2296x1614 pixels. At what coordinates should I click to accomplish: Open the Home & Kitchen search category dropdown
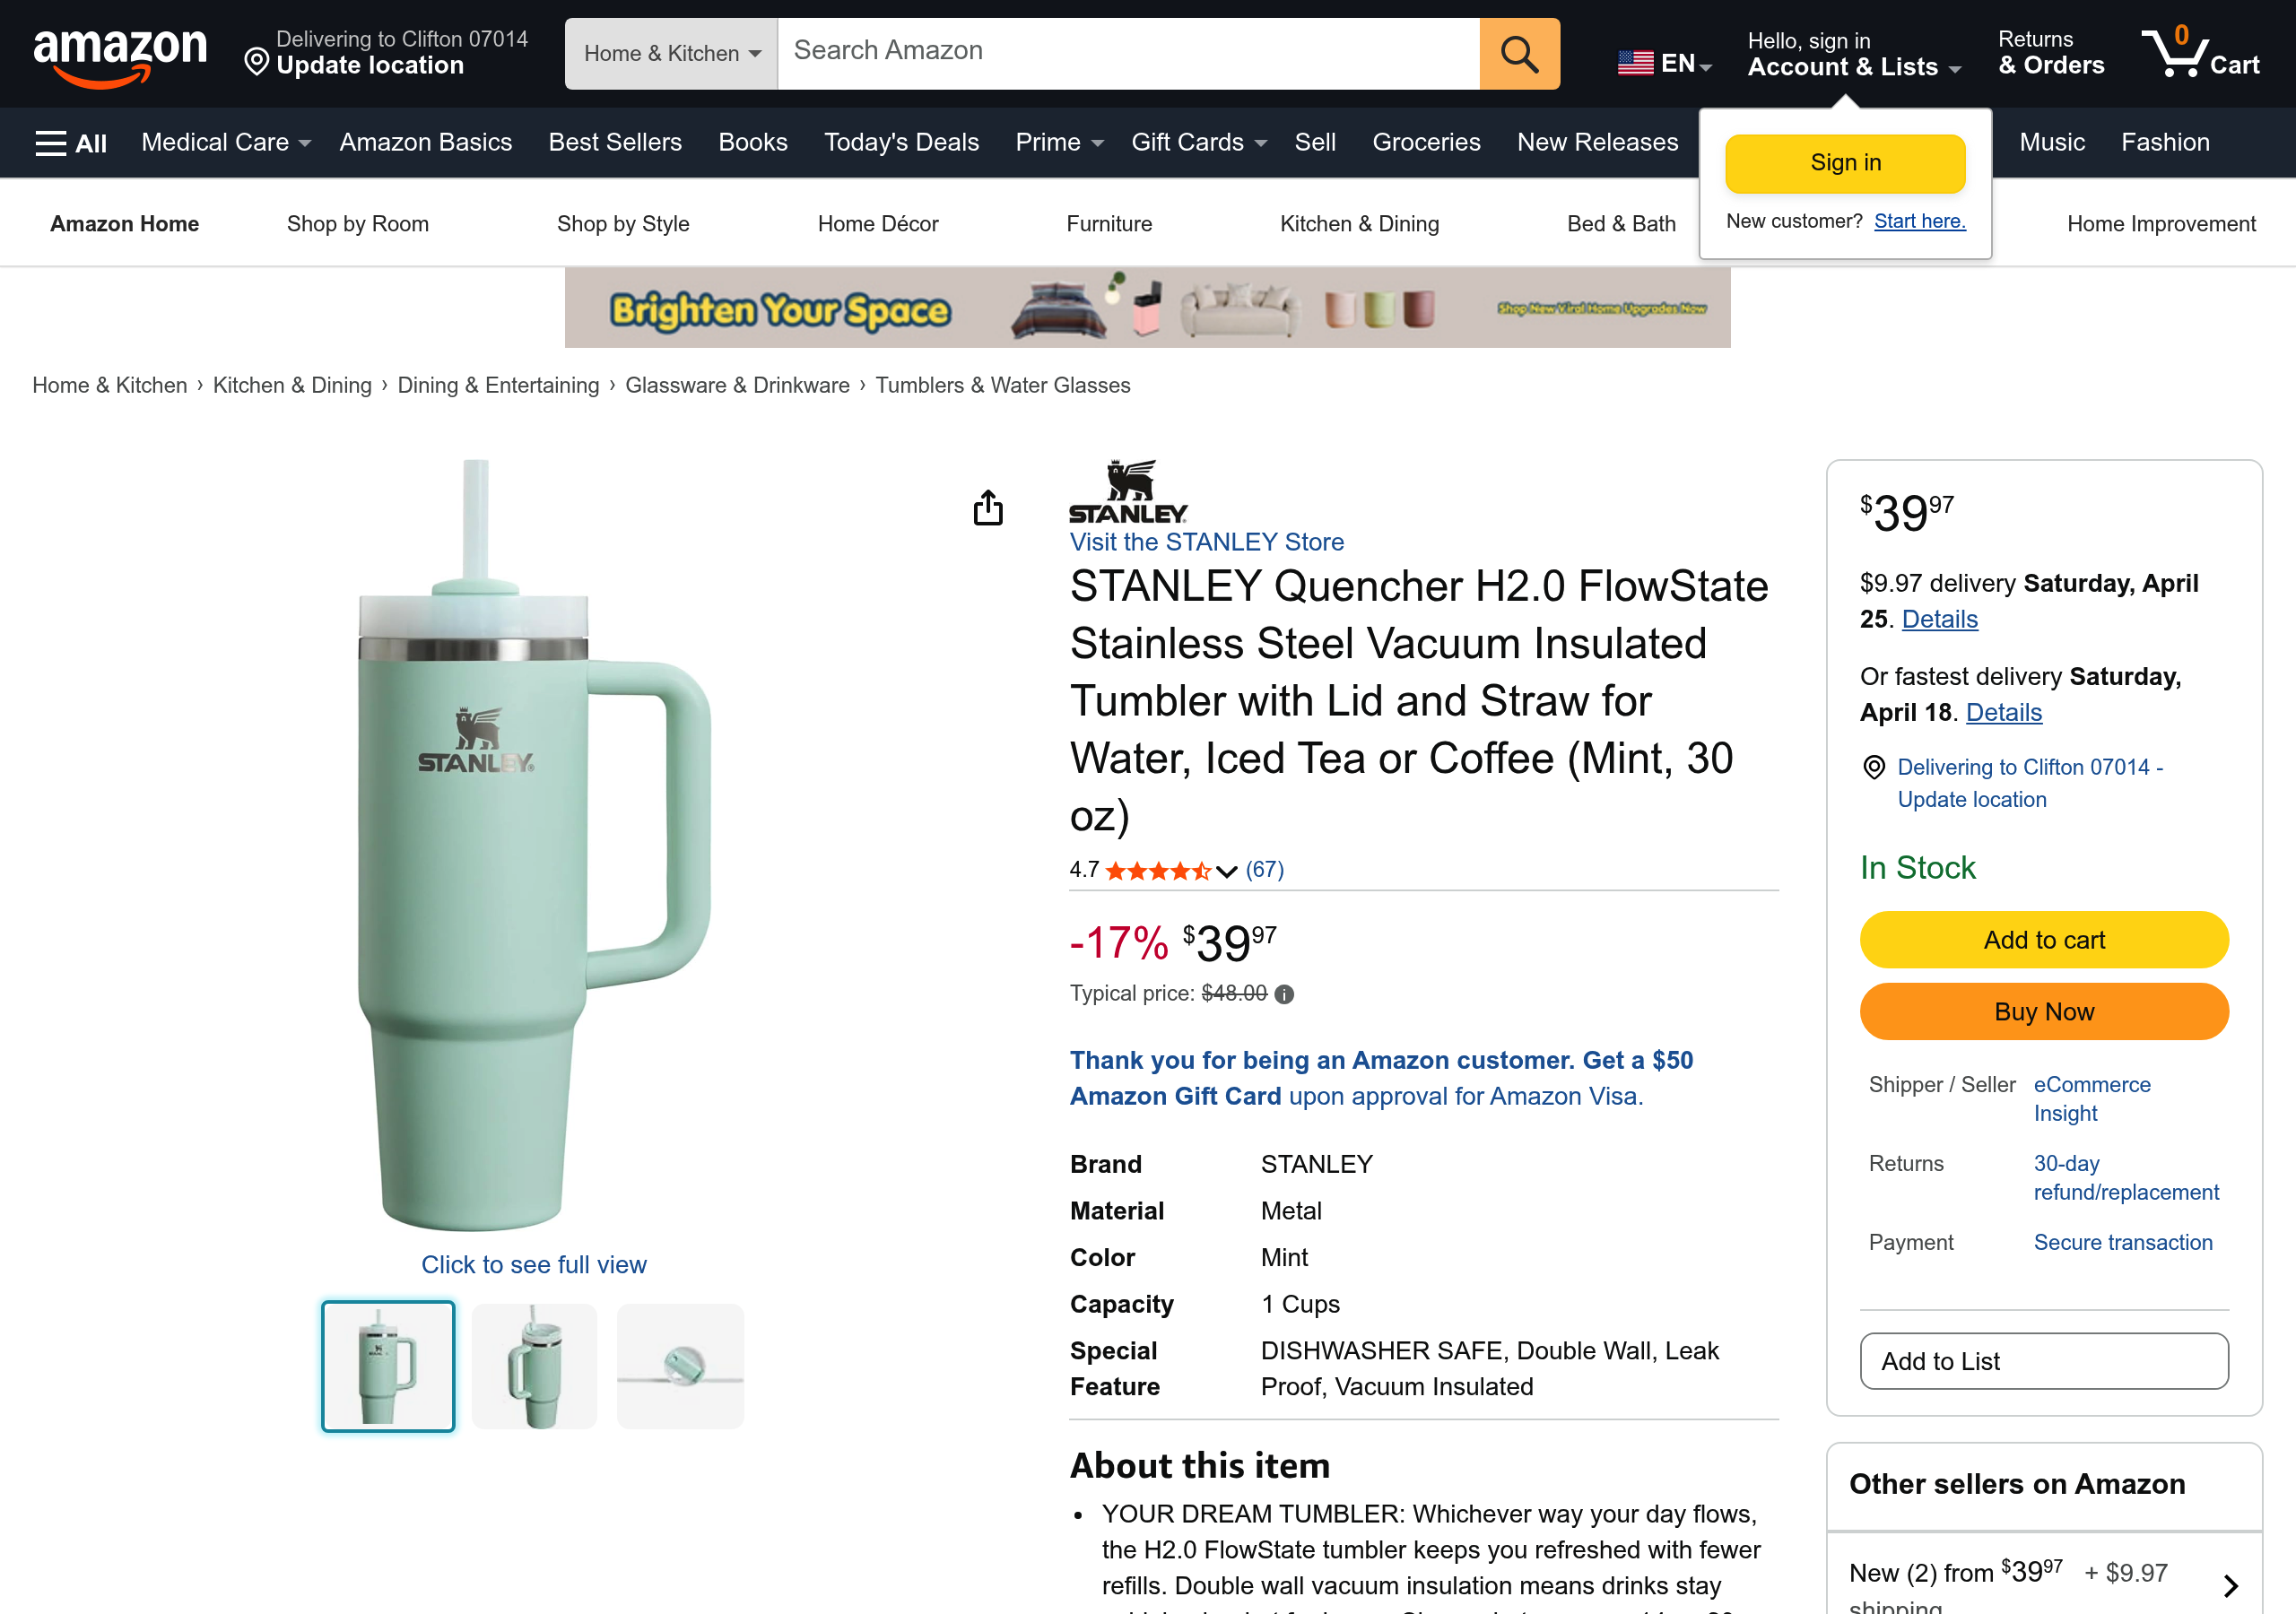point(671,53)
